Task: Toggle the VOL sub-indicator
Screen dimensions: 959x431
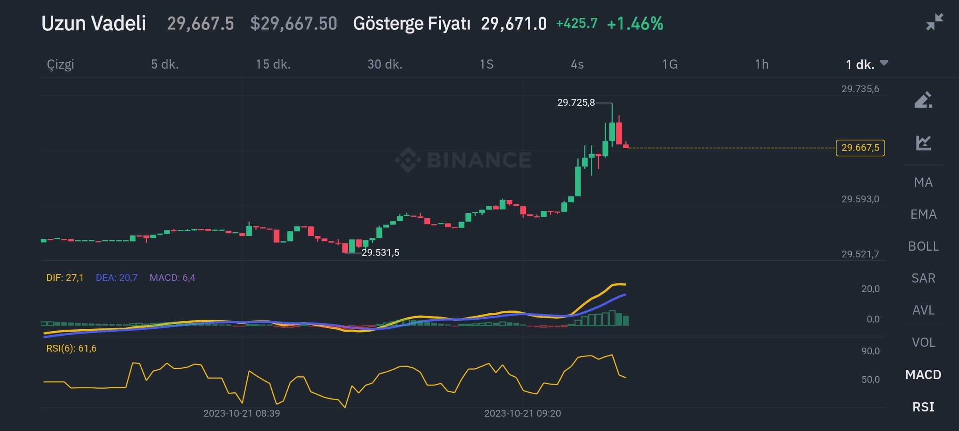Action: click(923, 342)
